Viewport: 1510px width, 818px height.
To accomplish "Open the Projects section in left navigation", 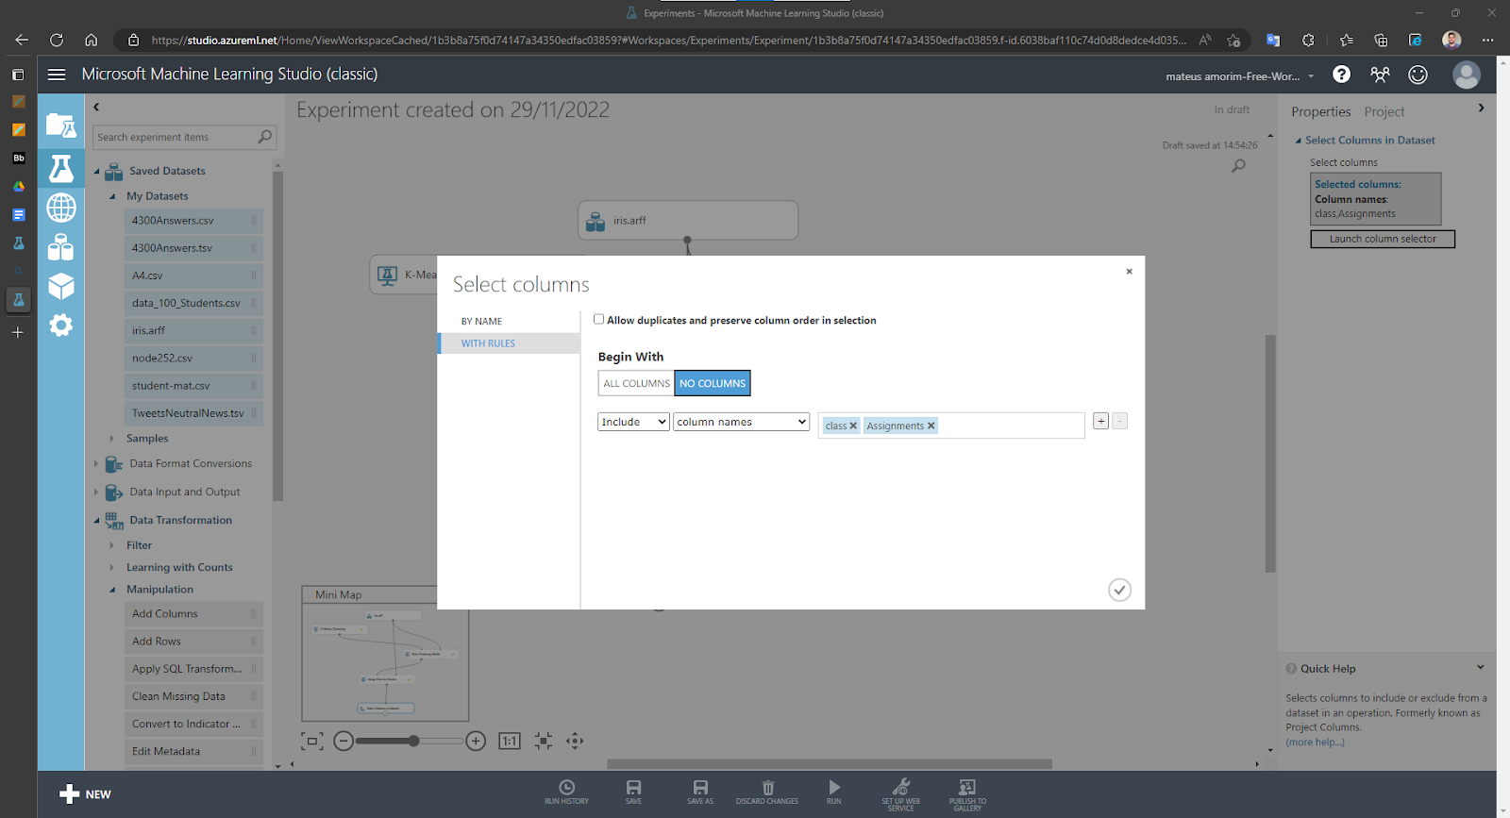I will 61,125.
